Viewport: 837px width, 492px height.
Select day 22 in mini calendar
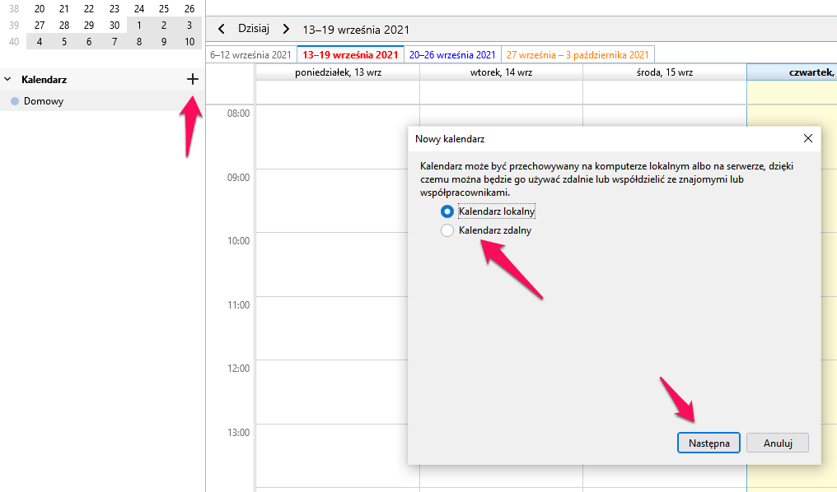89,9
